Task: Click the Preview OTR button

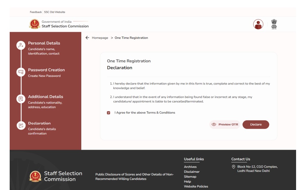Action: tap(225, 124)
